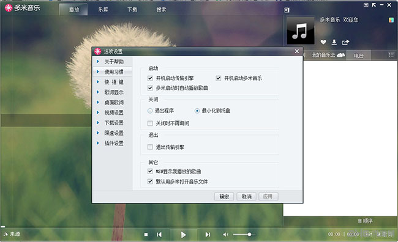This screenshot has height=242, width=398.
Task: Open the main menu dropdown in title bar
Action: pos(366,5)
